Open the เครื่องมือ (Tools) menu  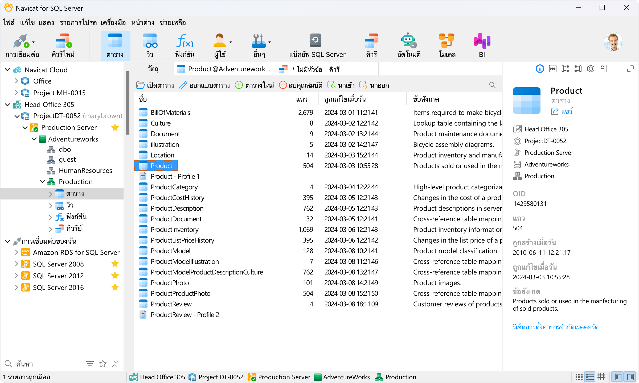coord(113,23)
